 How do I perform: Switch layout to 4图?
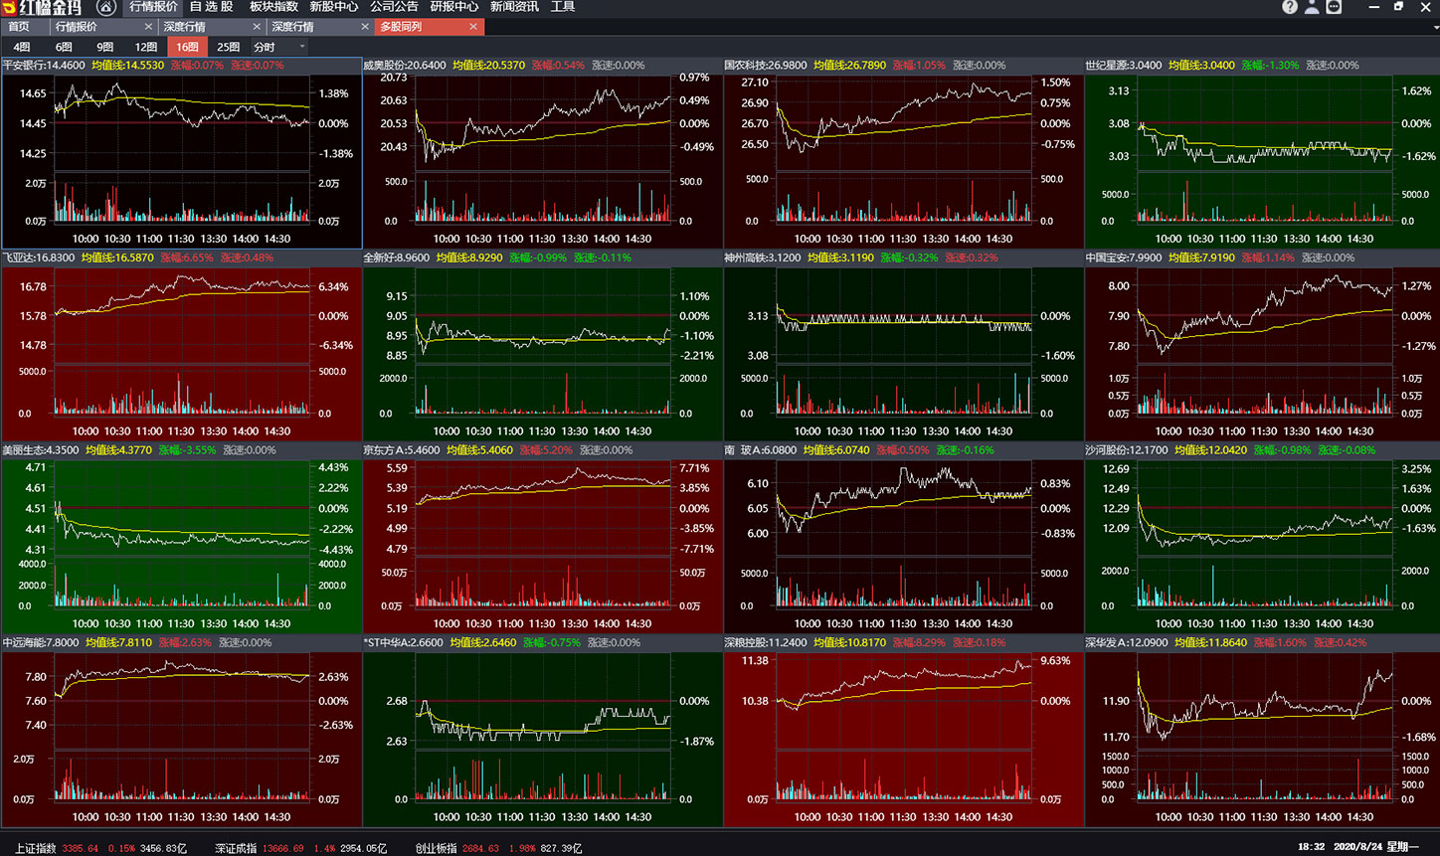coord(22,47)
